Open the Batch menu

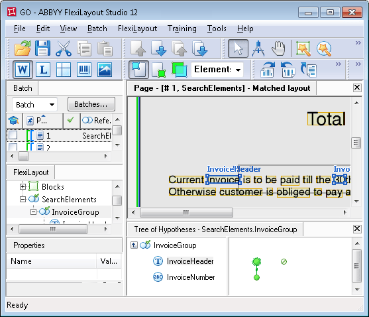pos(97,29)
